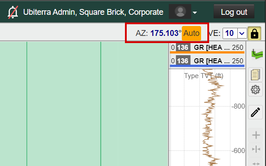The width and height of the screenshot is (266, 166).
Task: Click the Type TVT (ft) track label
Action: coord(204,76)
